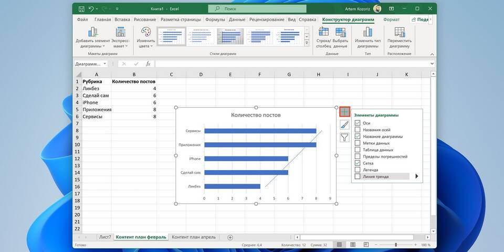Open the chart filters funnel button

pyautogui.click(x=344, y=138)
